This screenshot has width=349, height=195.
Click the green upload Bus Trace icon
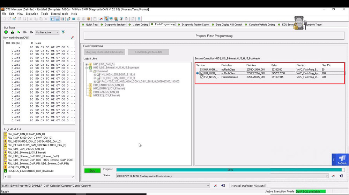(x=13, y=32)
